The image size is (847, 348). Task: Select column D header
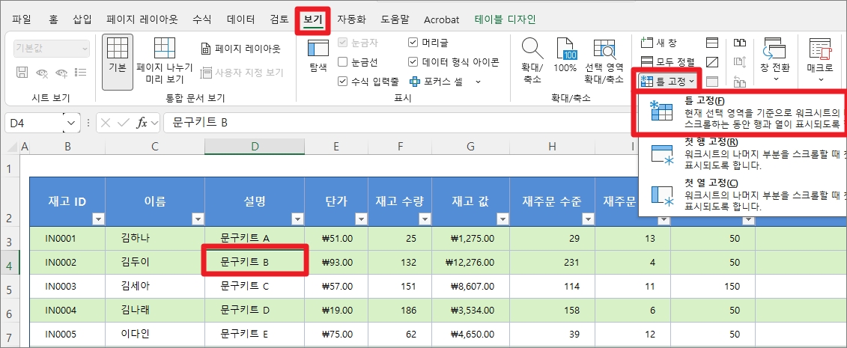pos(255,146)
